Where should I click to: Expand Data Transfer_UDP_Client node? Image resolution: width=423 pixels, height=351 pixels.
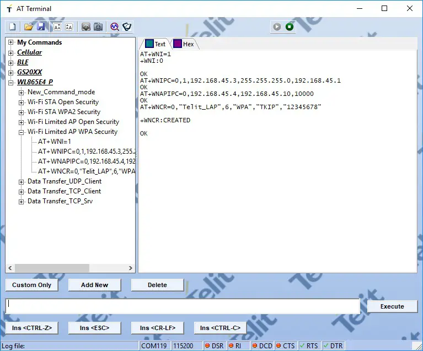tap(21, 182)
